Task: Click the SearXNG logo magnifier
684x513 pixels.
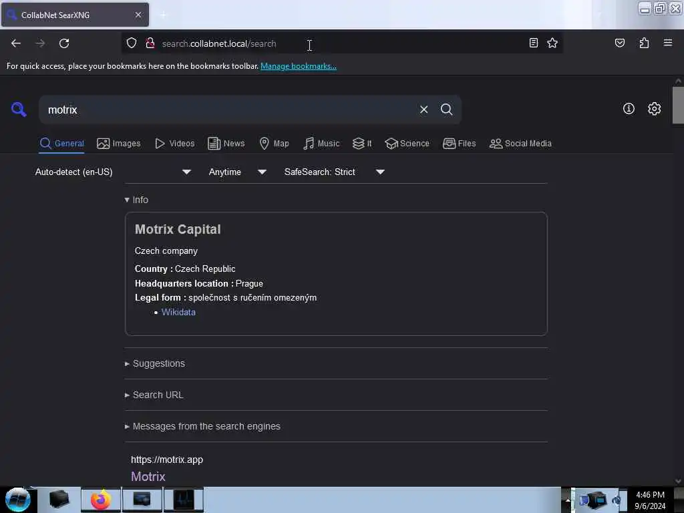Action: pyautogui.click(x=19, y=109)
